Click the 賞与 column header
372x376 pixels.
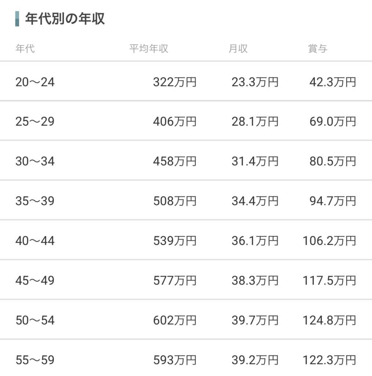point(318,48)
